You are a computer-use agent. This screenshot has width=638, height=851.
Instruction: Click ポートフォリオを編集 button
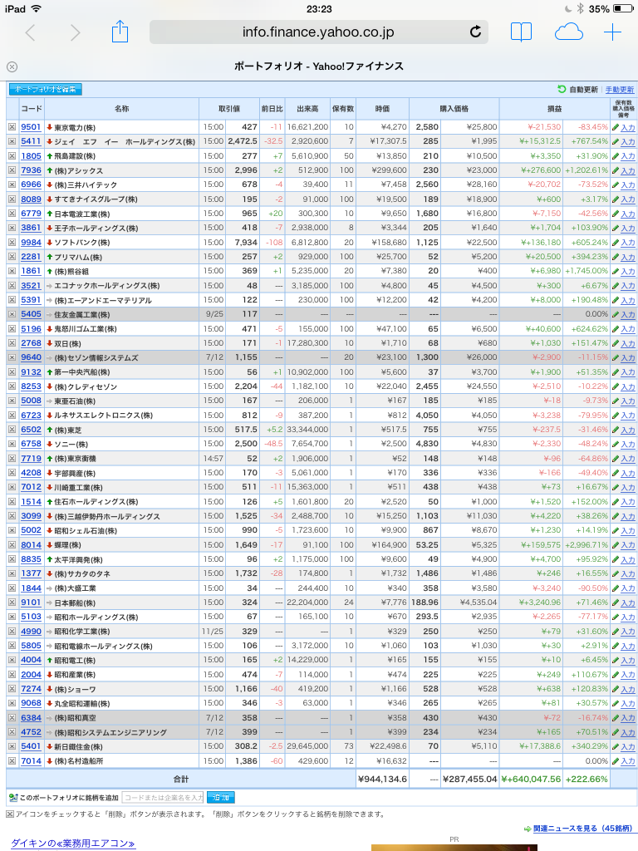(45, 90)
